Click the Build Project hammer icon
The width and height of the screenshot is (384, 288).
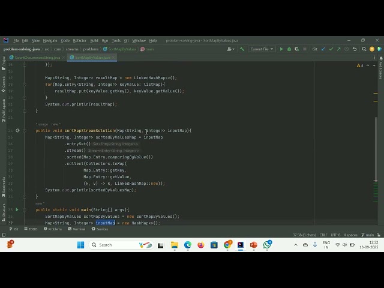[242, 49]
